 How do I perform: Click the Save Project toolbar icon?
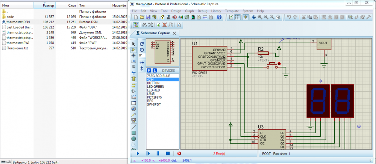[x=148, y=17]
